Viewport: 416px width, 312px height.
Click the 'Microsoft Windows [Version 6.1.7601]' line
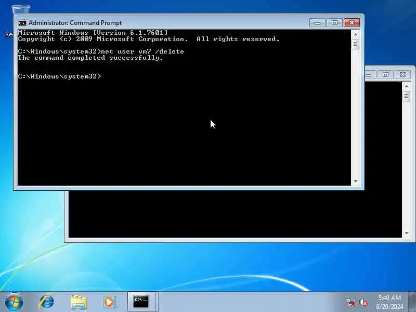pos(93,33)
